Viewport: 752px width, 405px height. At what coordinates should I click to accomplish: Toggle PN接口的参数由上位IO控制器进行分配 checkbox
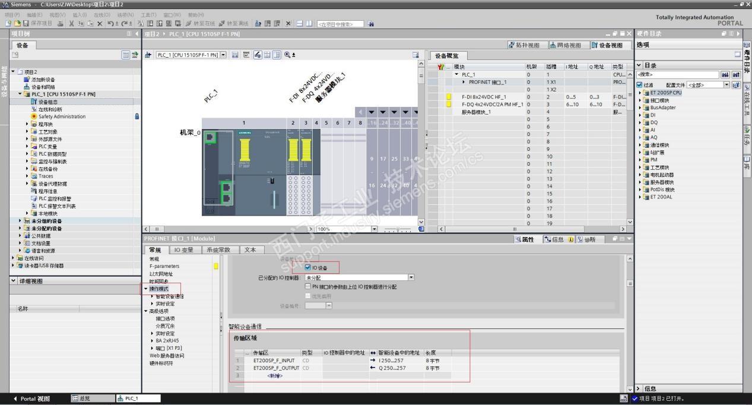click(307, 286)
